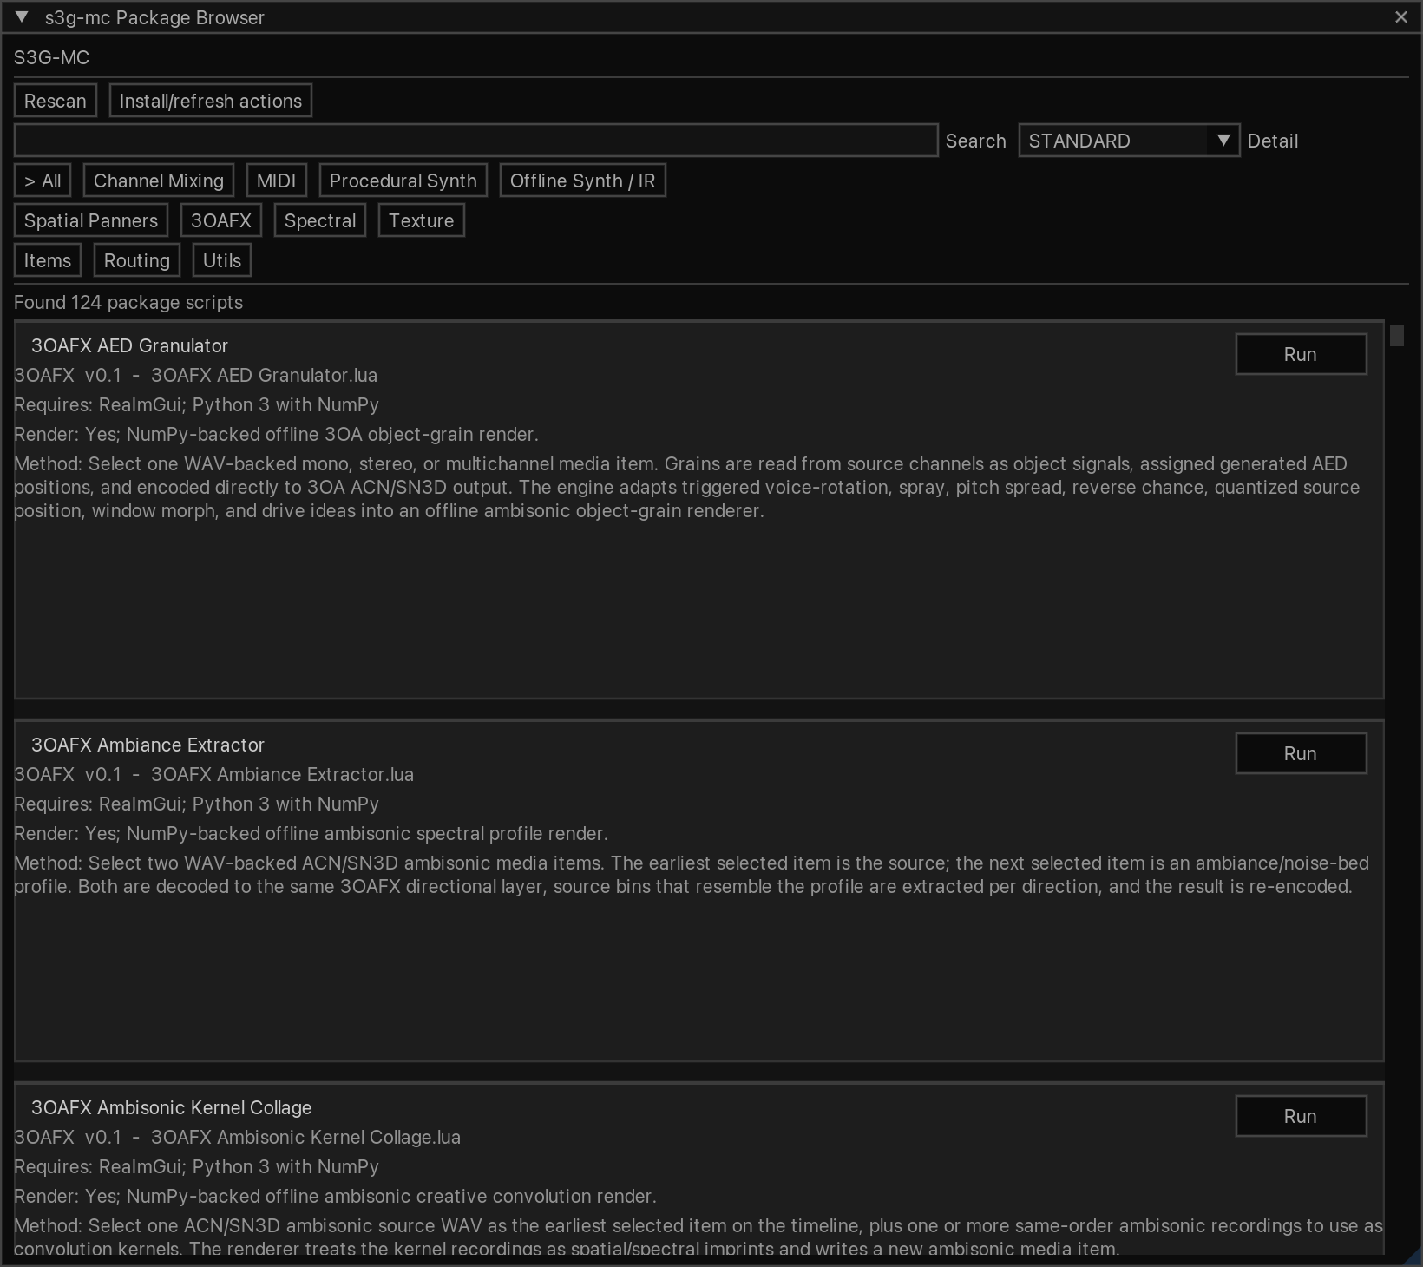Click the S3G-MC header label

click(x=51, y=57)
